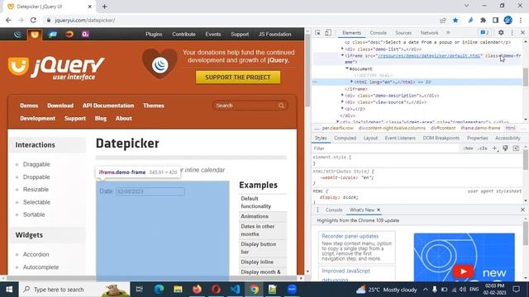
Task: Close the DevTools panel
Action: [x=522, y=33]
